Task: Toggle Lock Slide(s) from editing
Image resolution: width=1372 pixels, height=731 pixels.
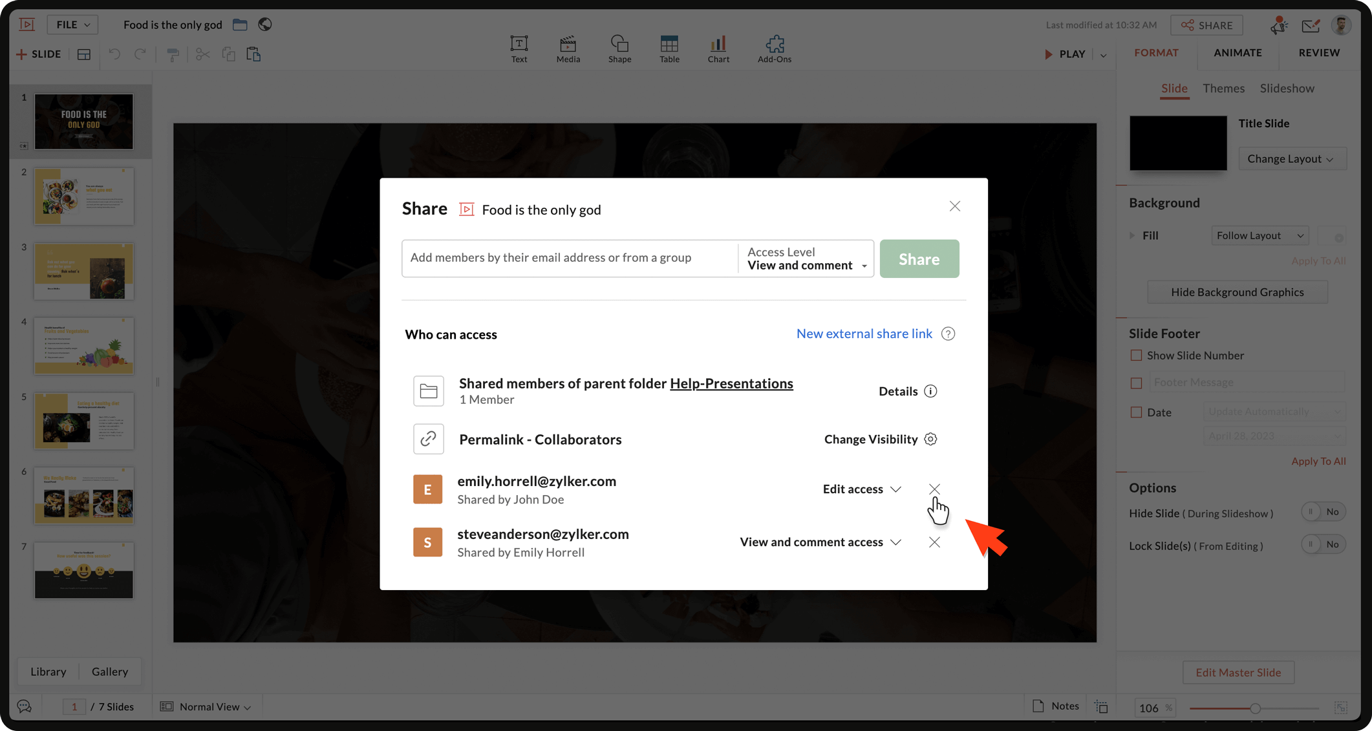Action: [x=1324, y=544]
